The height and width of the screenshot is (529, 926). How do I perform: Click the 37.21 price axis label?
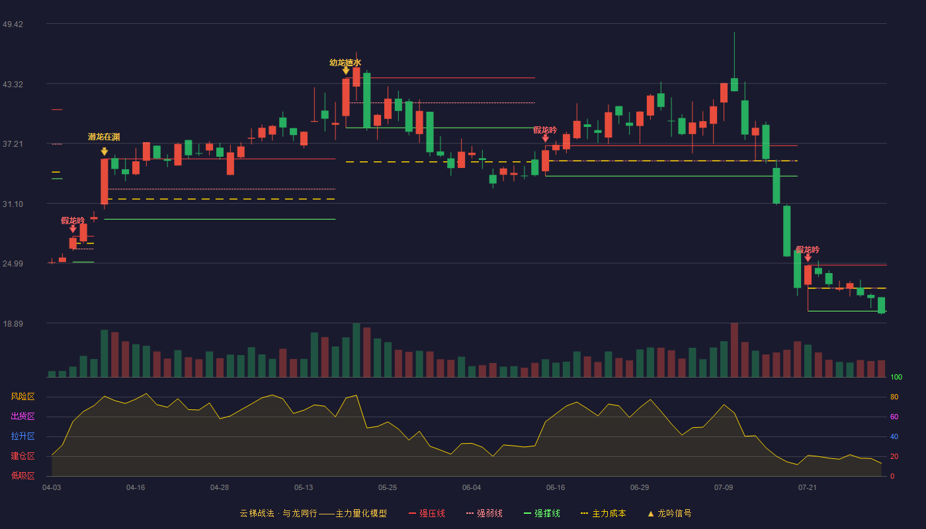(x=13, y=144)
